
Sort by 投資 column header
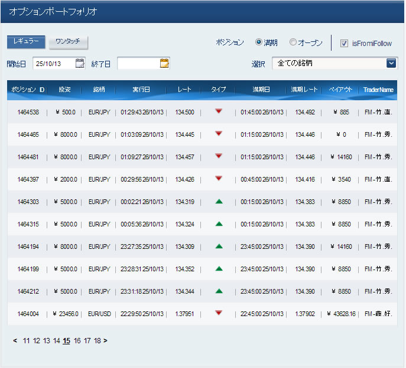(65, 90)
